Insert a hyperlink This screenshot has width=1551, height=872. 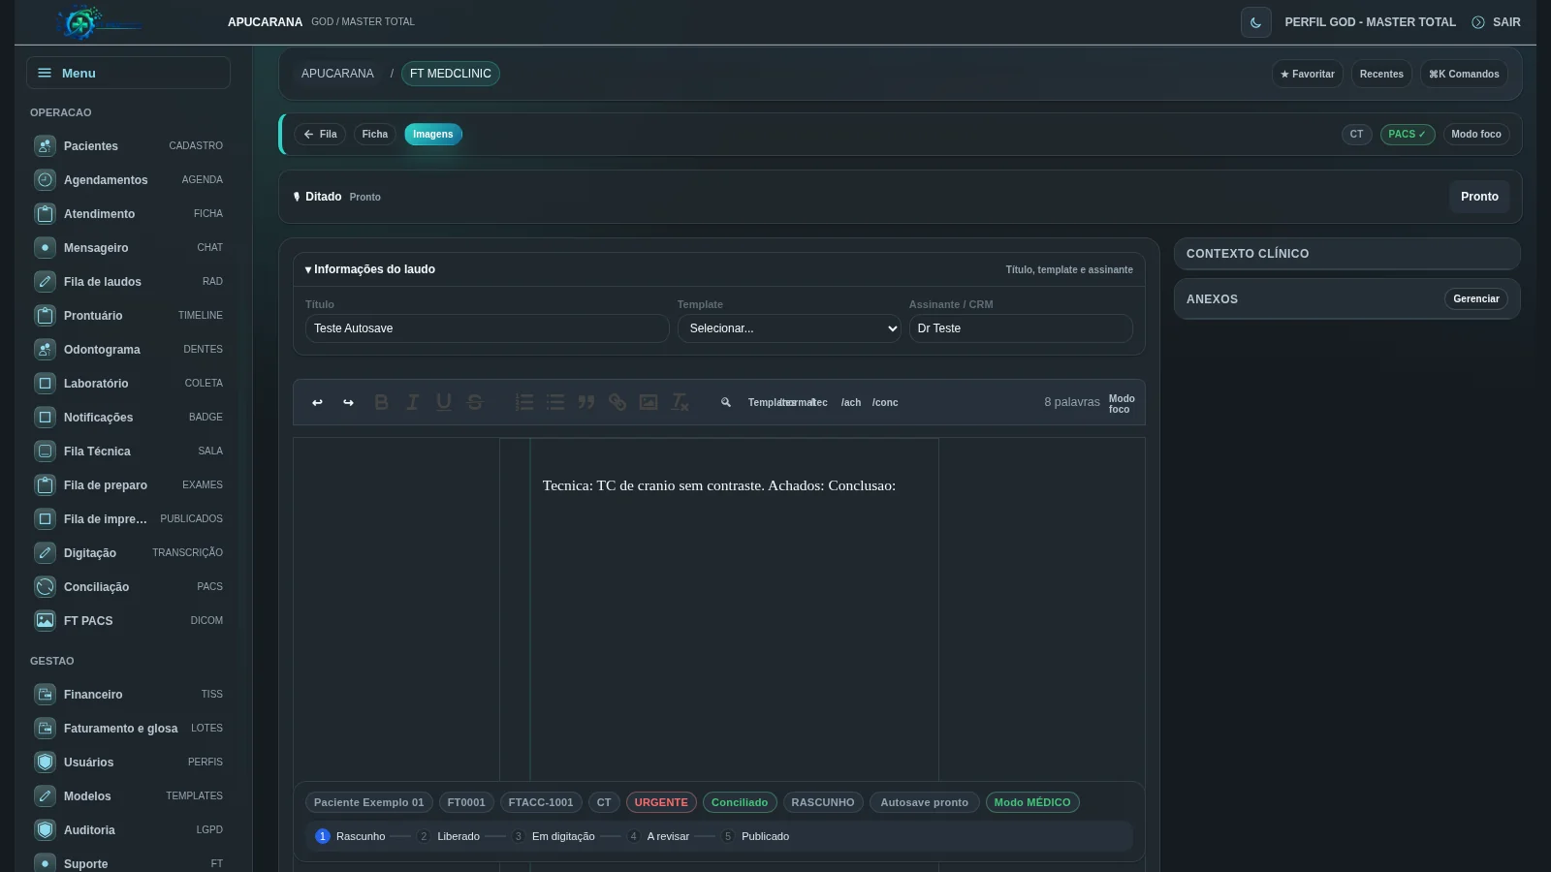[617, 402]
